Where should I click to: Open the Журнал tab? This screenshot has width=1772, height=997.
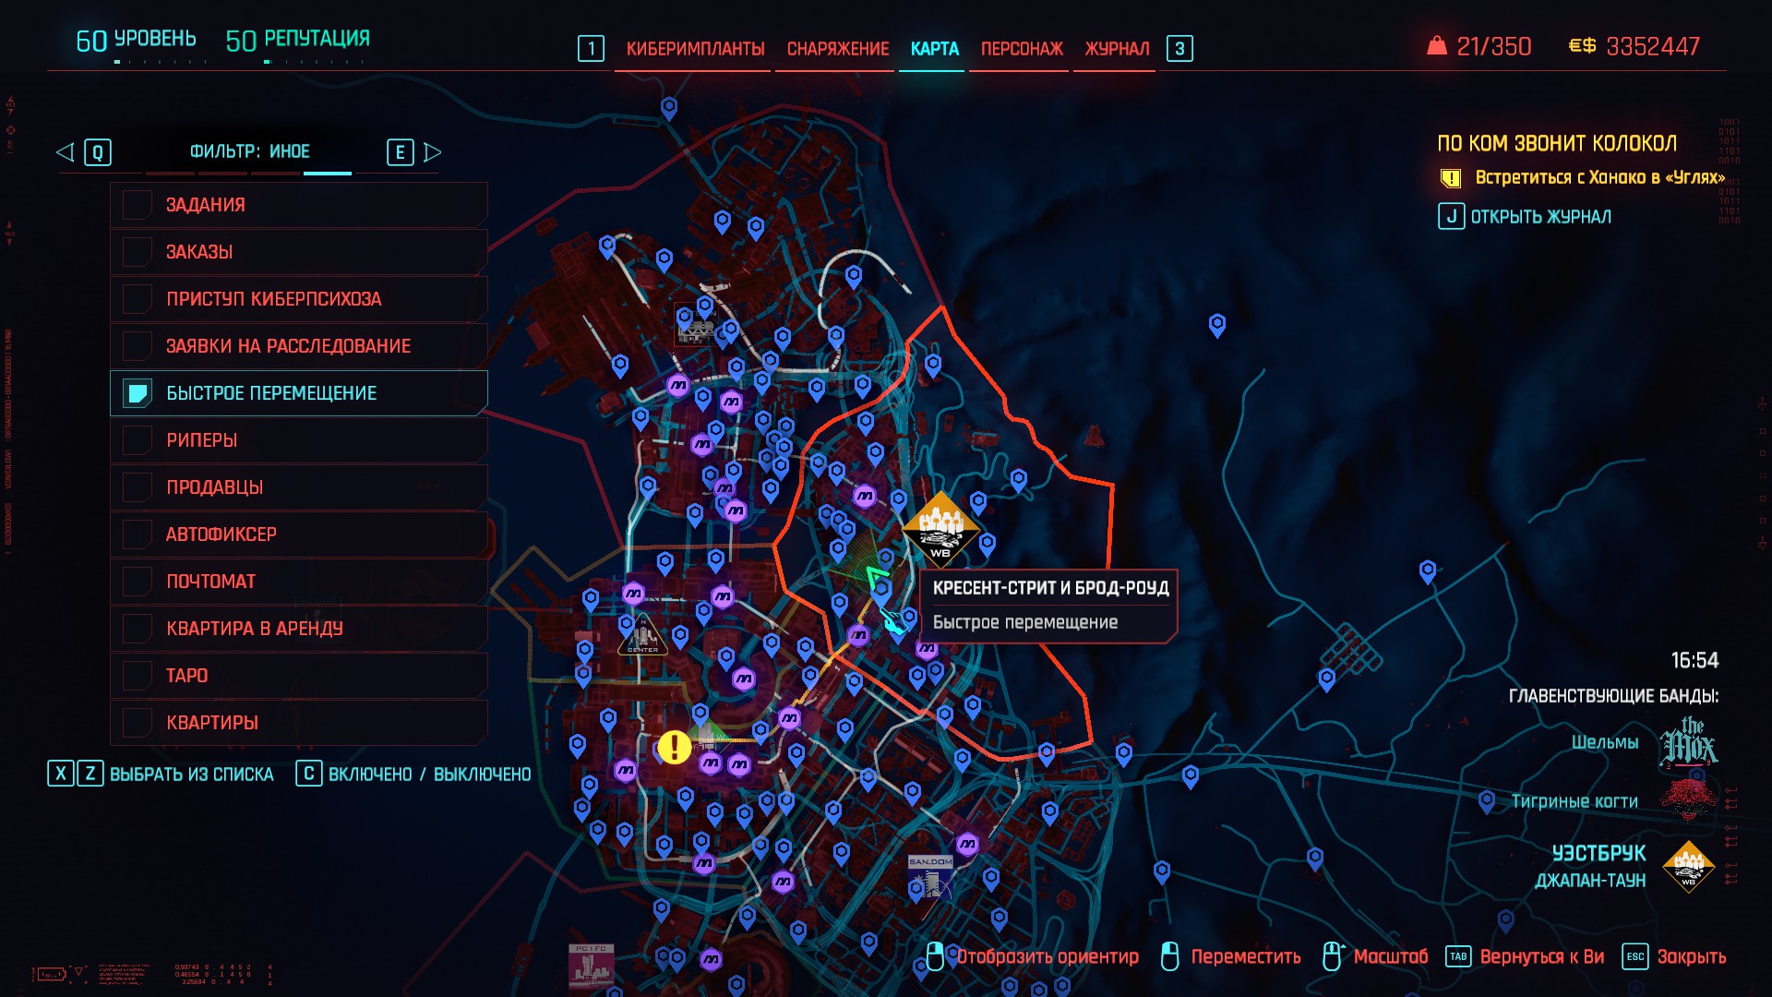[x=1117, y=49]
